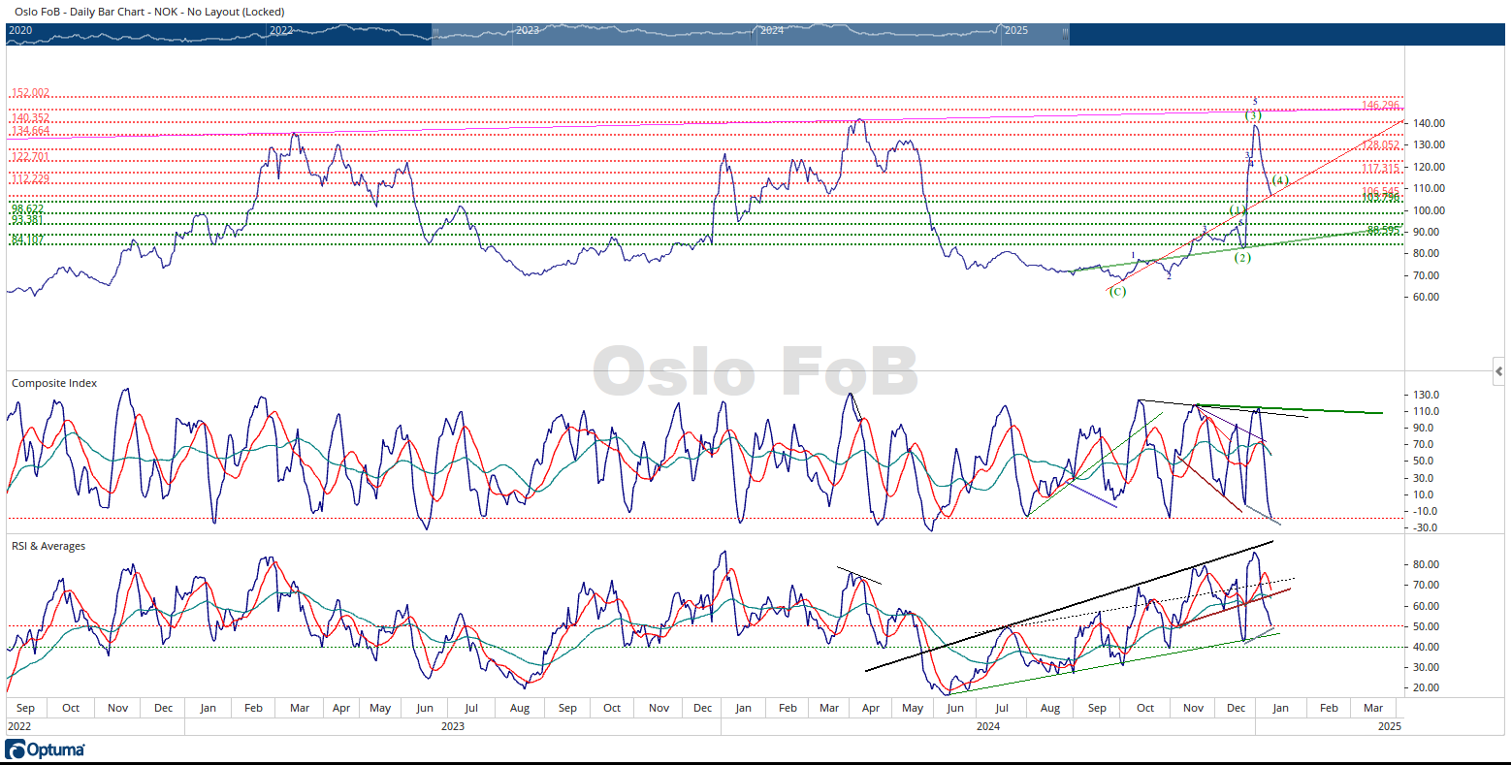Click 2020 in the top overview timeline
1511x765 pixels.
20,30
